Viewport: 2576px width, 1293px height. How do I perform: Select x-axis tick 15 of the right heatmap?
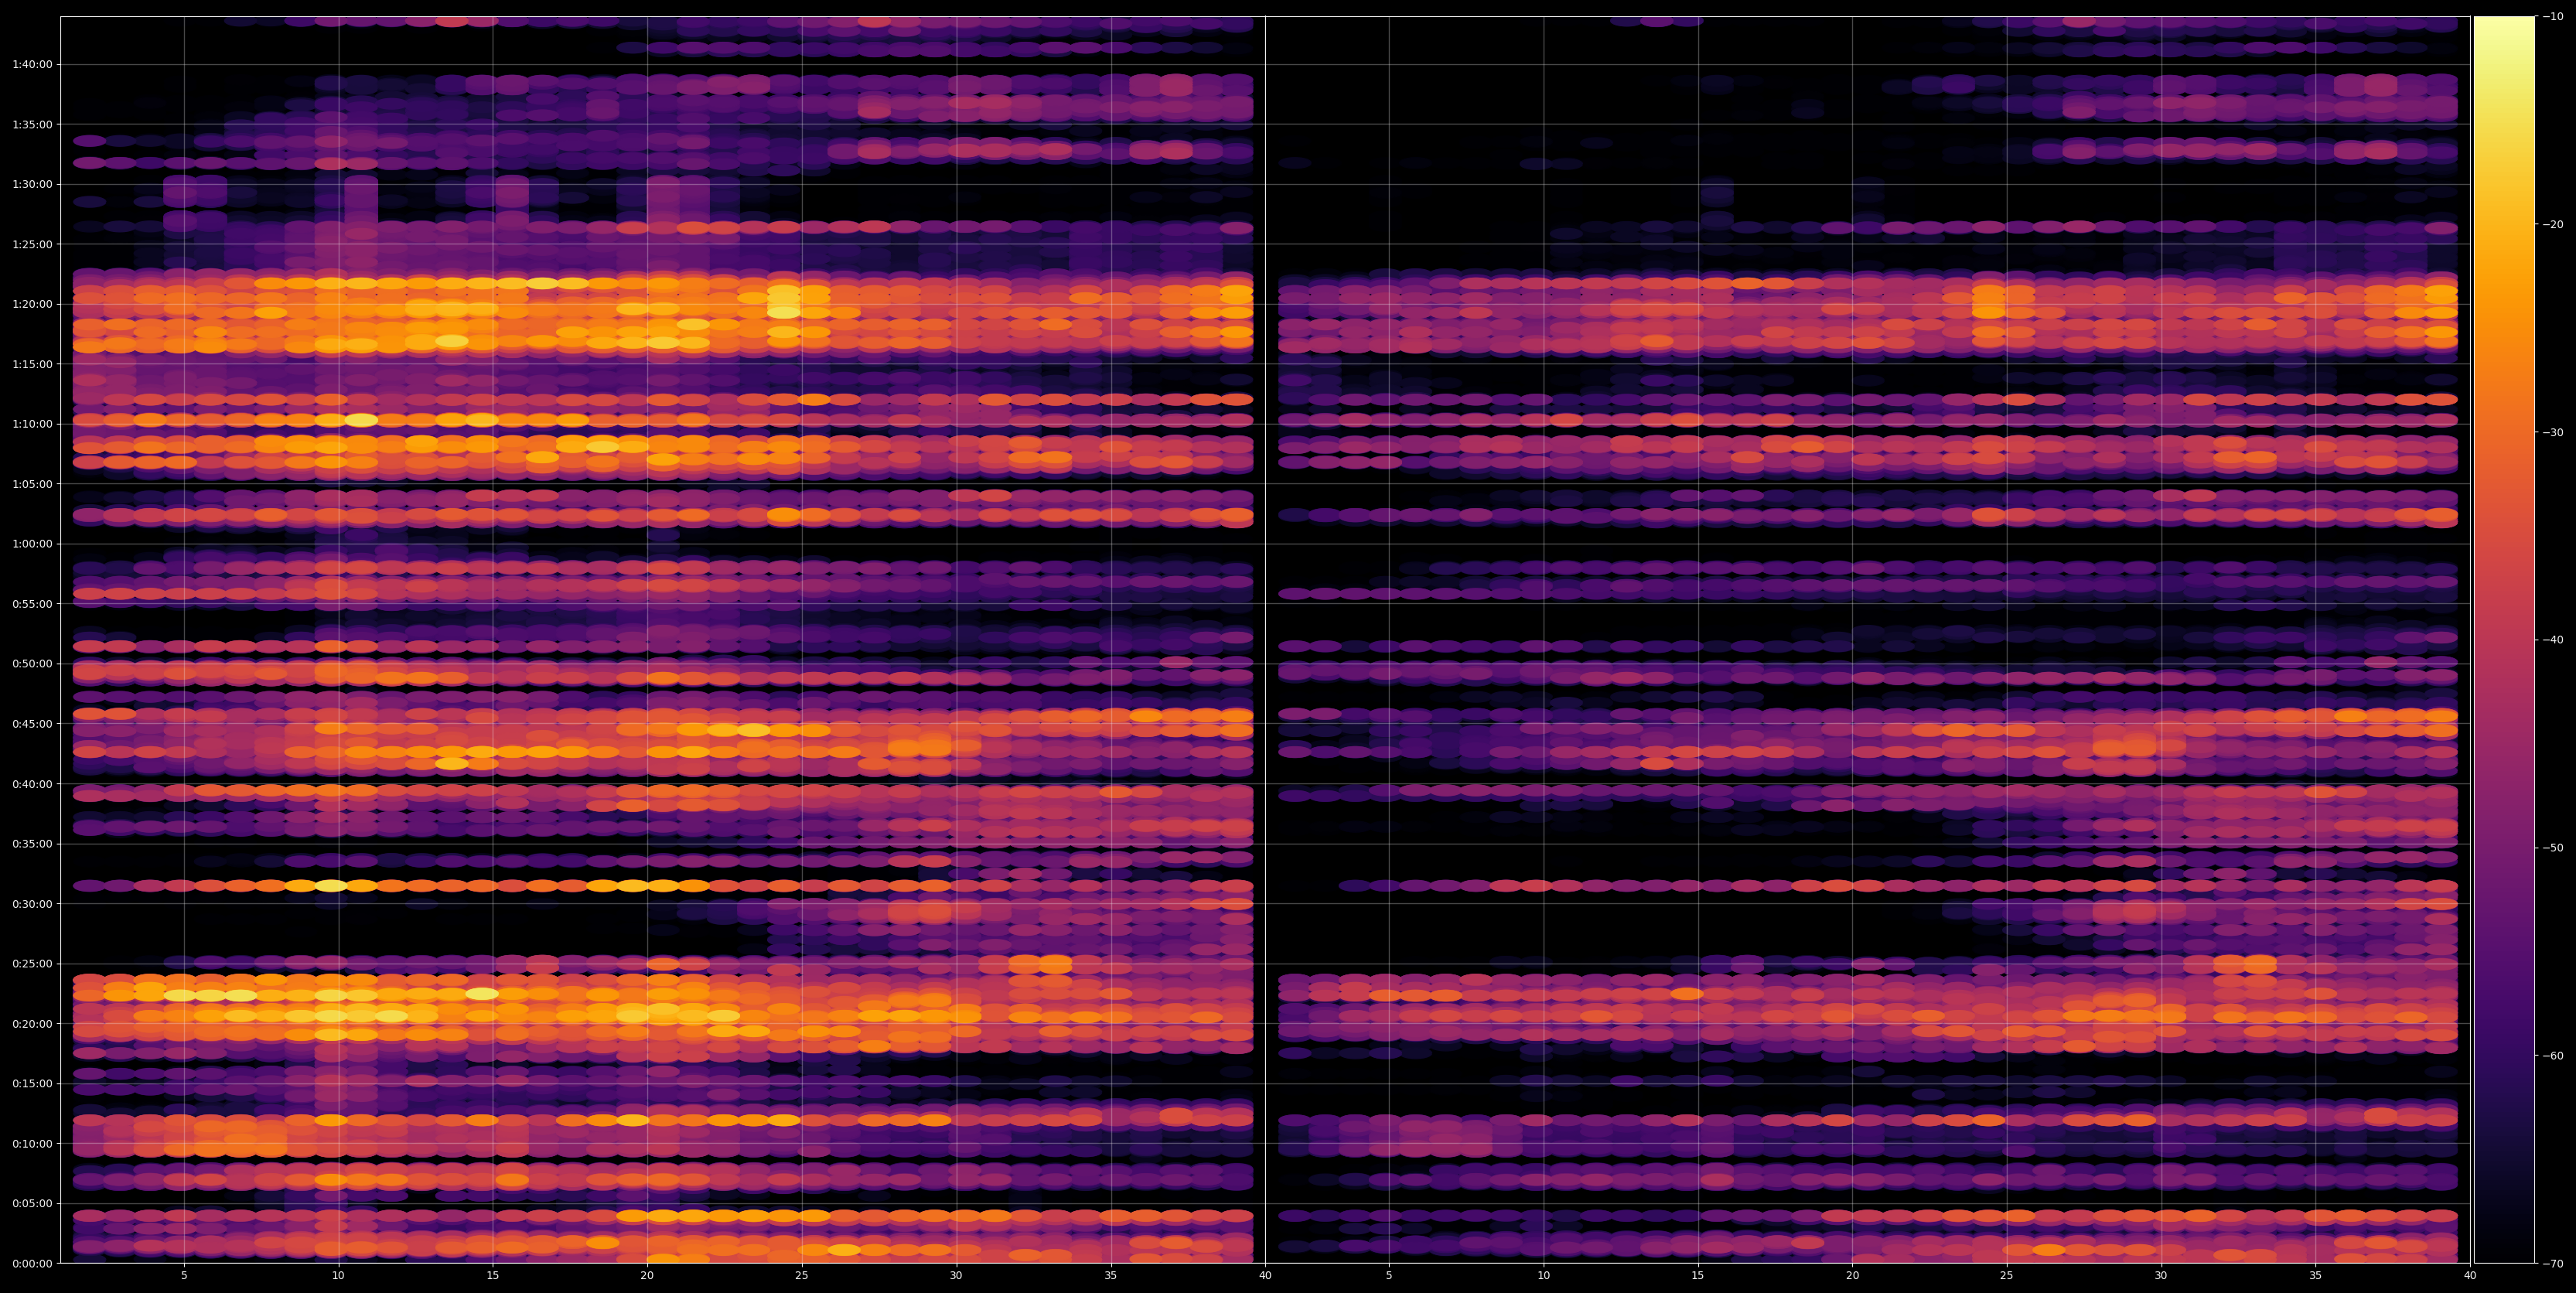coord(1698,1276)
